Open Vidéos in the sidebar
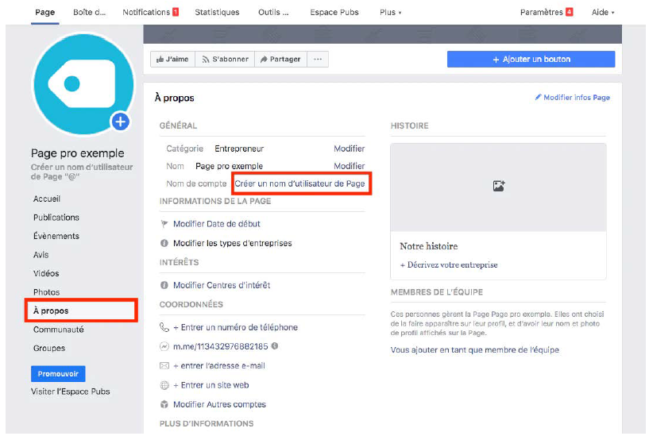Screen dimensions: 649x436 (46, 273)
